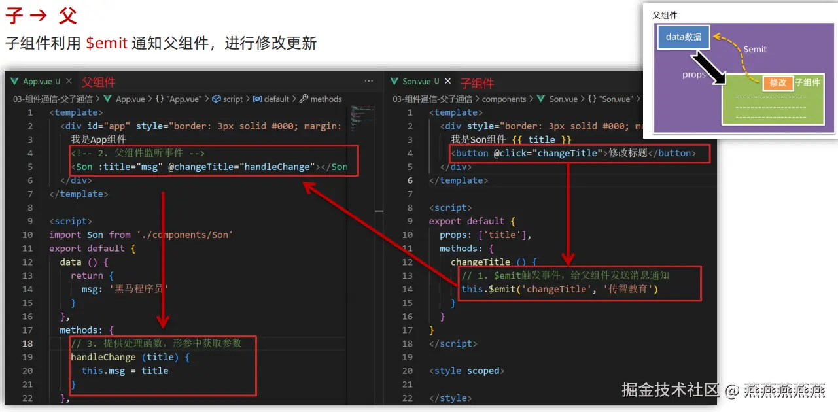Image resolution: width=838 pixels, height=412 pixels.
Task: Click the Vue icon in the Son.vue breadcrumb
Action: coord(541,99)
